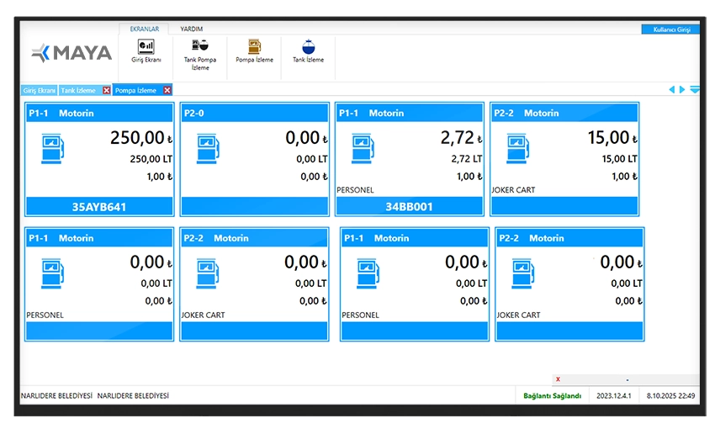Click the MAYA logo
The image size is (715, 429).
point(71,53)
